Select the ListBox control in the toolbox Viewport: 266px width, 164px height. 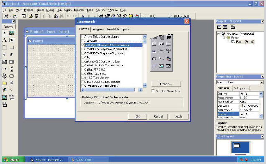12,62
